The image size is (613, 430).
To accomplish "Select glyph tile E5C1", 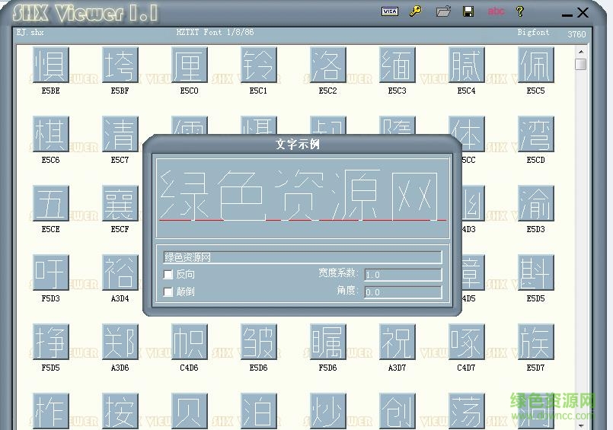I will (x=259, y=65).
